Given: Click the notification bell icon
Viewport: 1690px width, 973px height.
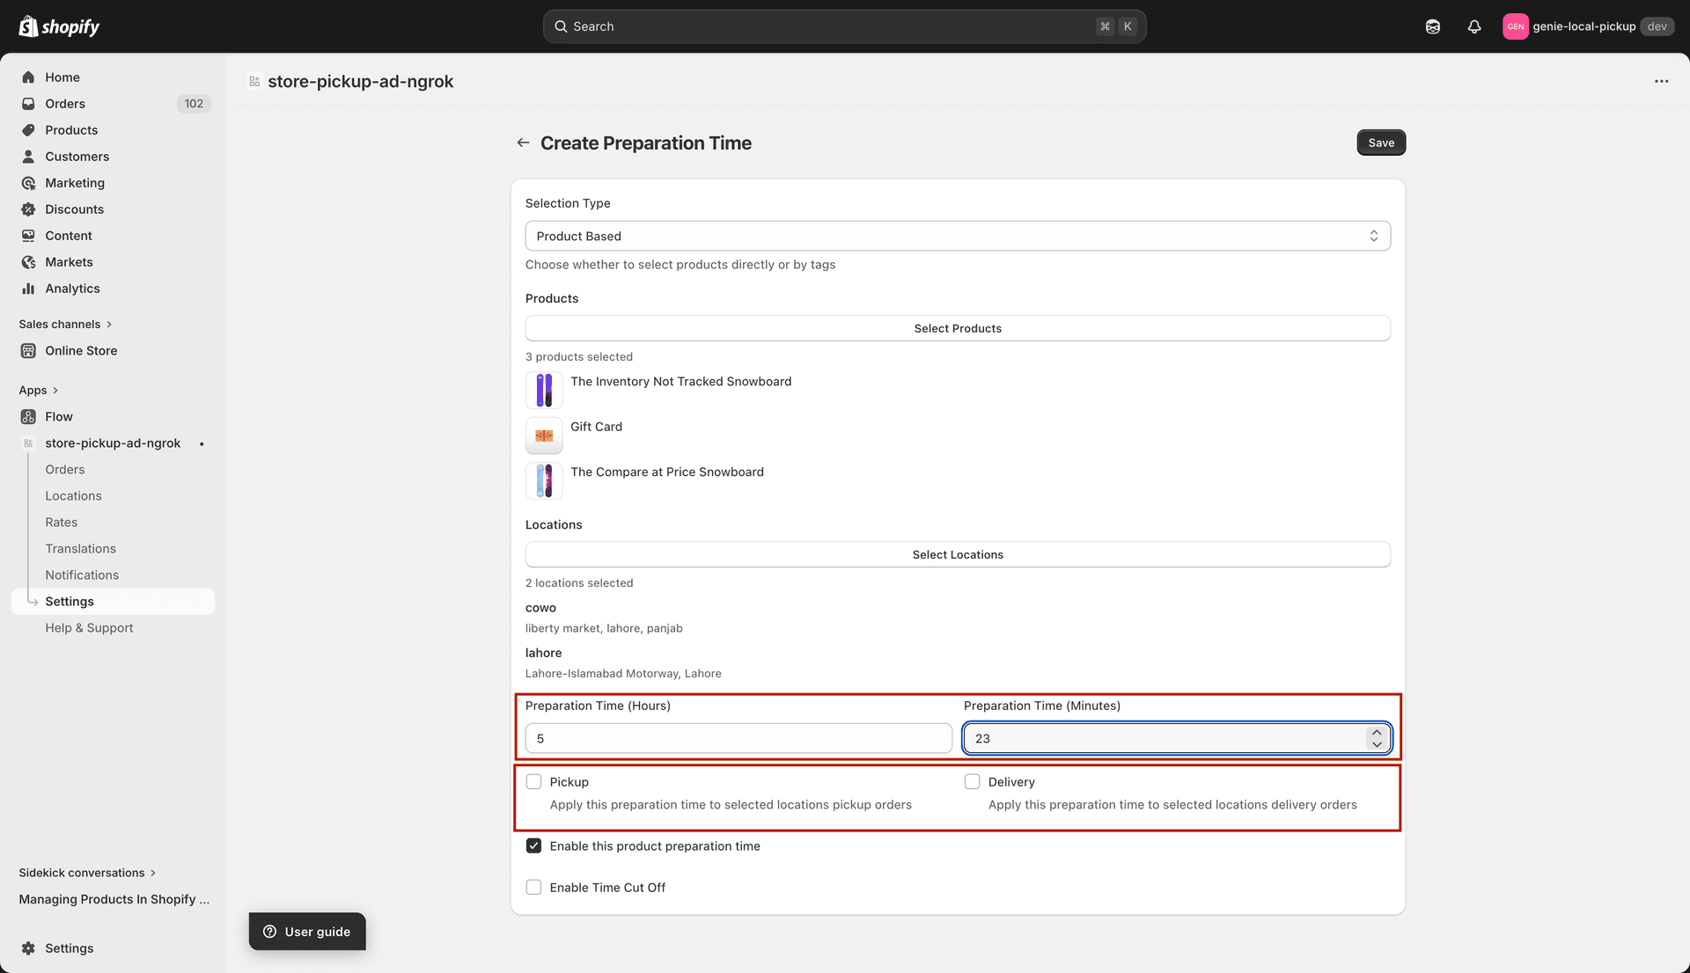Looking at the screenshot, I should [1474, 26].
